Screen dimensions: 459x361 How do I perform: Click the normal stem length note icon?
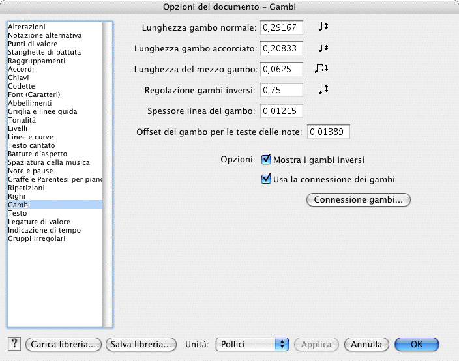tap(323, 27)
